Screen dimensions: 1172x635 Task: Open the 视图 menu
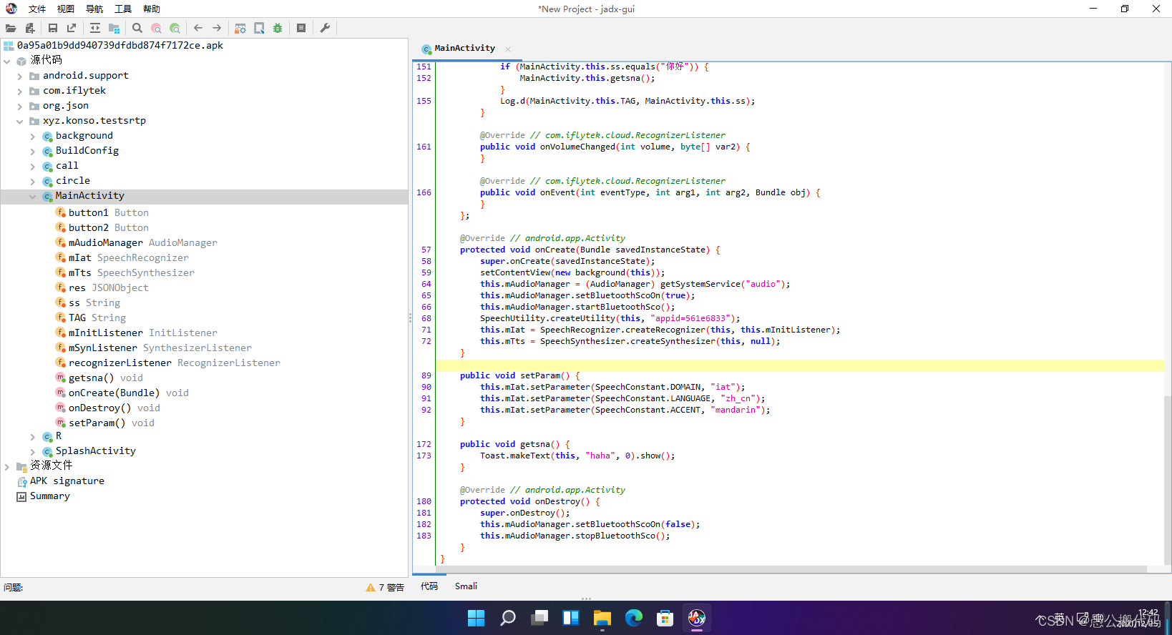[66, 9]
